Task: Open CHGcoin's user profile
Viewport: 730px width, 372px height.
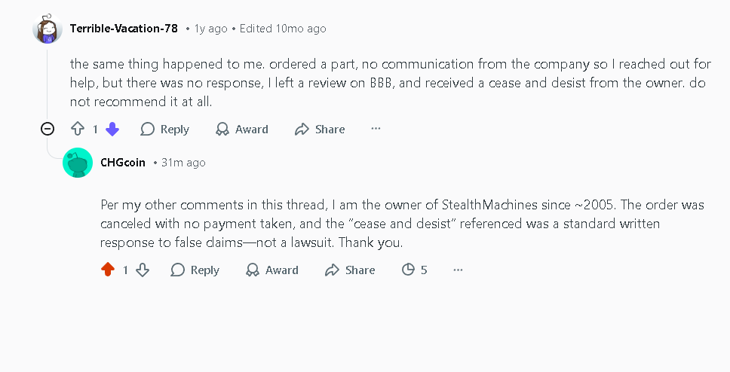Action: pos(123,163)
